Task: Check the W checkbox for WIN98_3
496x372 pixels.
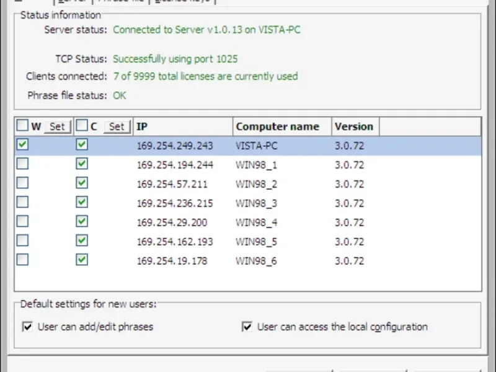Action: click(22, 203)
